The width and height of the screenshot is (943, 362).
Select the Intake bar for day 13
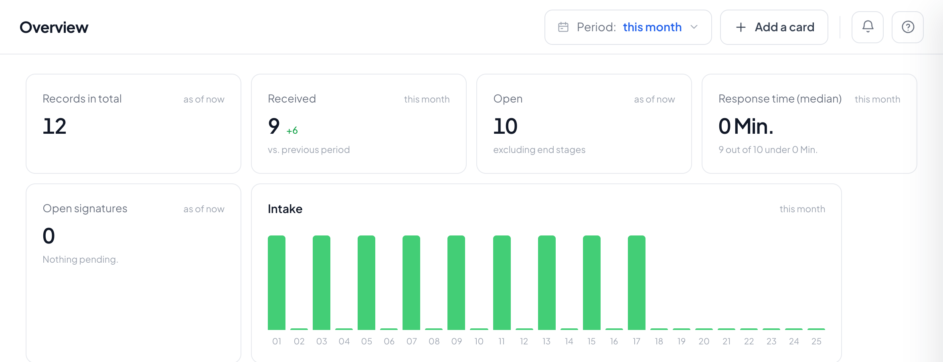pyautogui.click(x=547, y=283)
